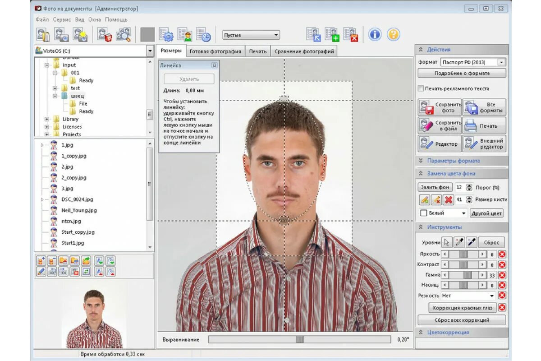This screenshot has height=361, width=541.
Task: Click the remove-people icon with blue minus
Action: click(x=52, y=260)
